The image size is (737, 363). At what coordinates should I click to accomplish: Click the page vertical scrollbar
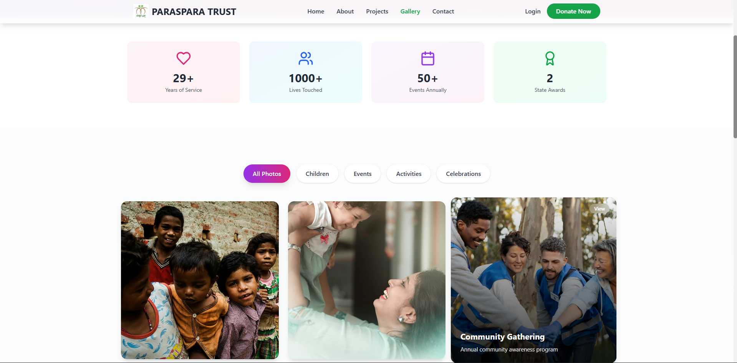coord(735,86)
